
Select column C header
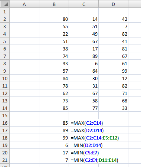(x=84, y=4)
